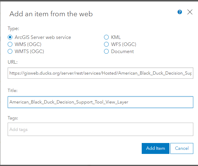The image size is (198, 166).
Task: Select the WMTS (OGC) type option
Action: click(x=10, y=51)
